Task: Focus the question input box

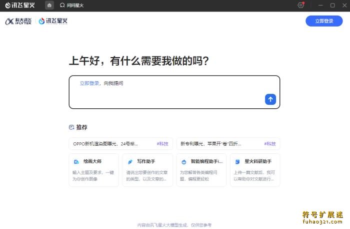Action: point(174,92)
